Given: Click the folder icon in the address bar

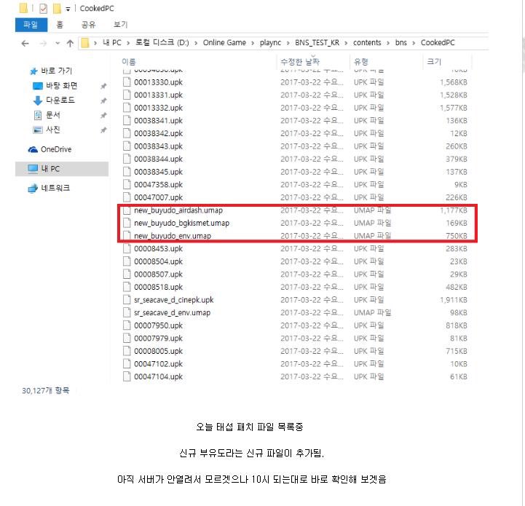Looking at the screenshot, I should [85, 43].
